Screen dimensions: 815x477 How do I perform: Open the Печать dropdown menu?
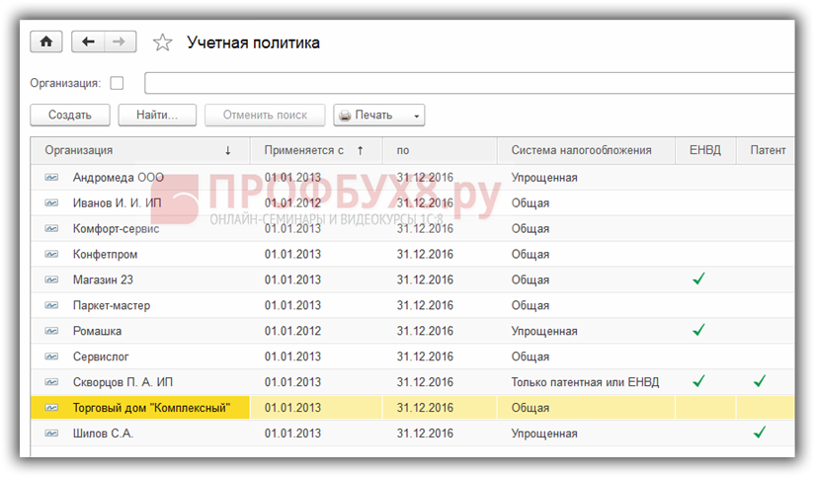click(379, 116)
